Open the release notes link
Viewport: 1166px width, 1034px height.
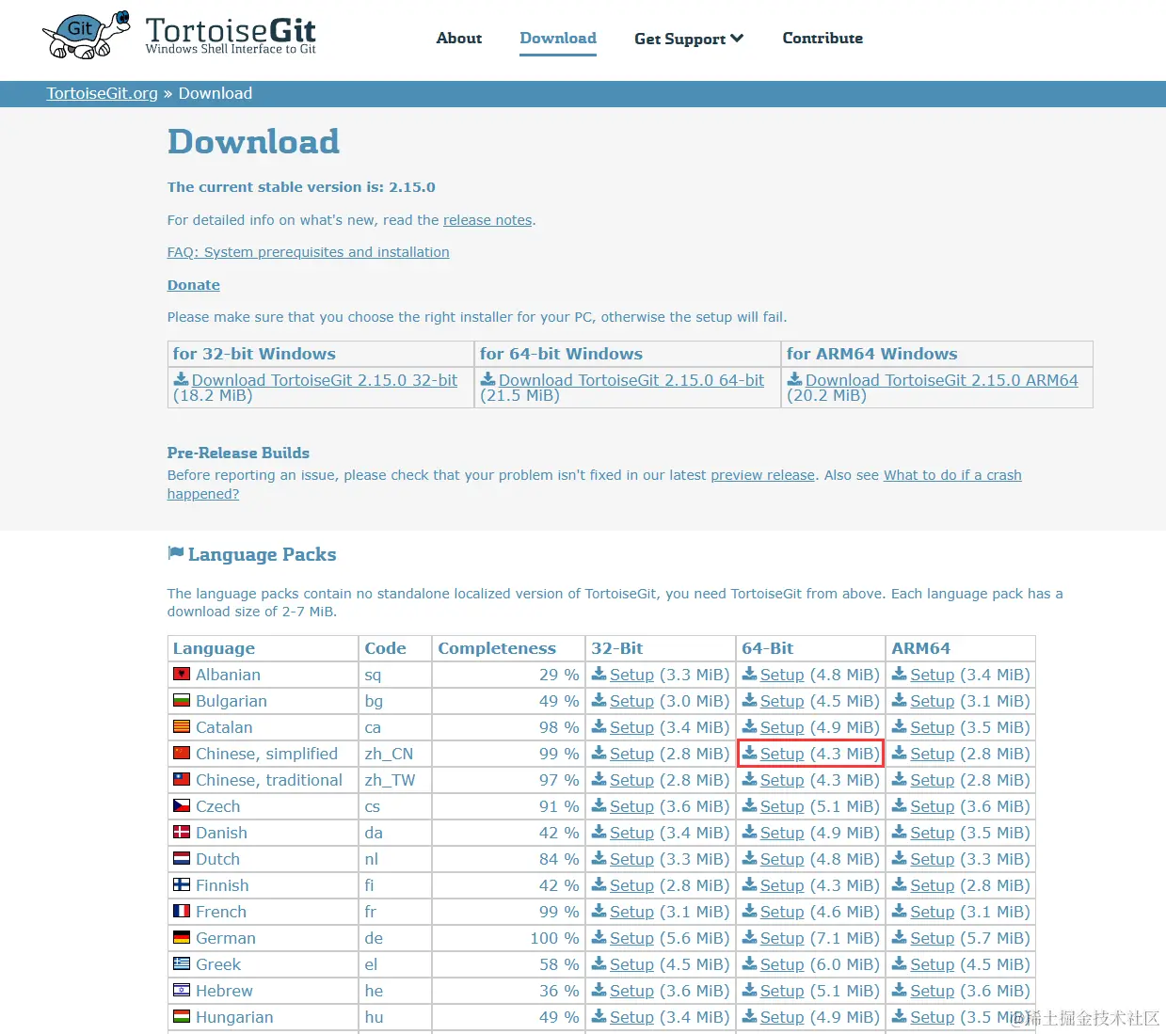click(487, 220)
